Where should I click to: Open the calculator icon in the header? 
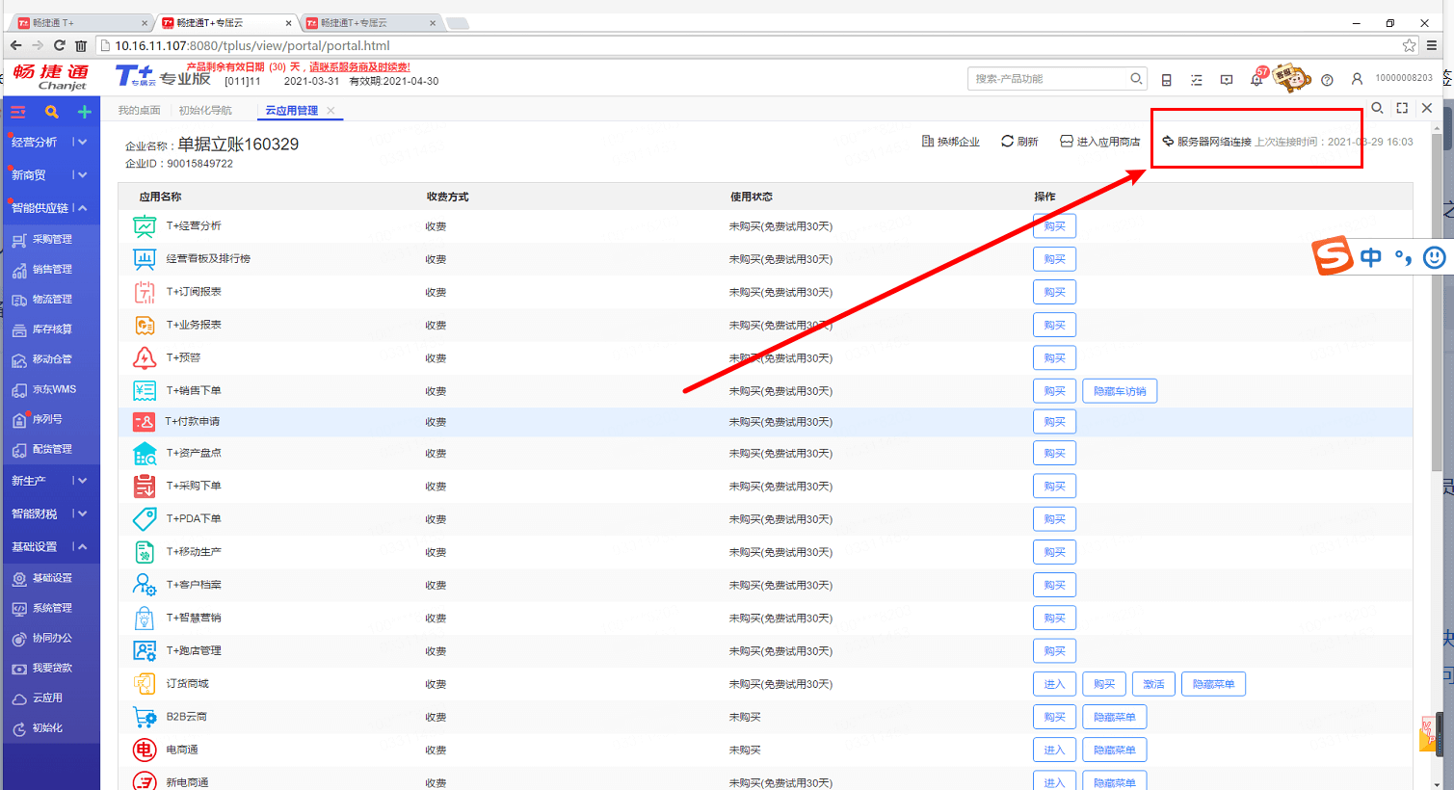coord(1167,80)
